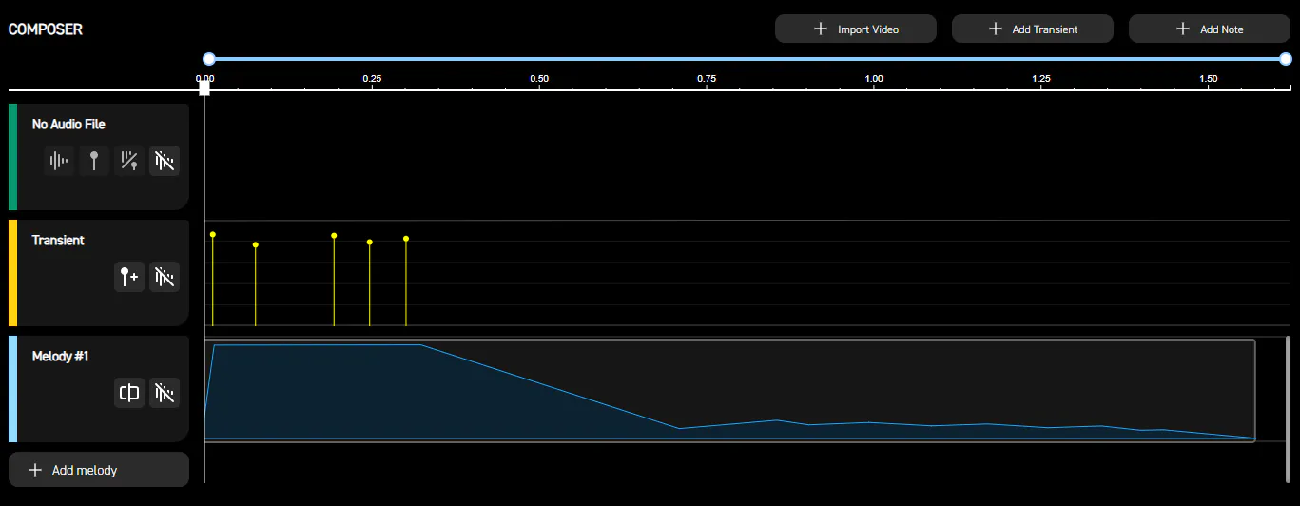
Task: Click the Add Note button
Action: (1210, 29)
